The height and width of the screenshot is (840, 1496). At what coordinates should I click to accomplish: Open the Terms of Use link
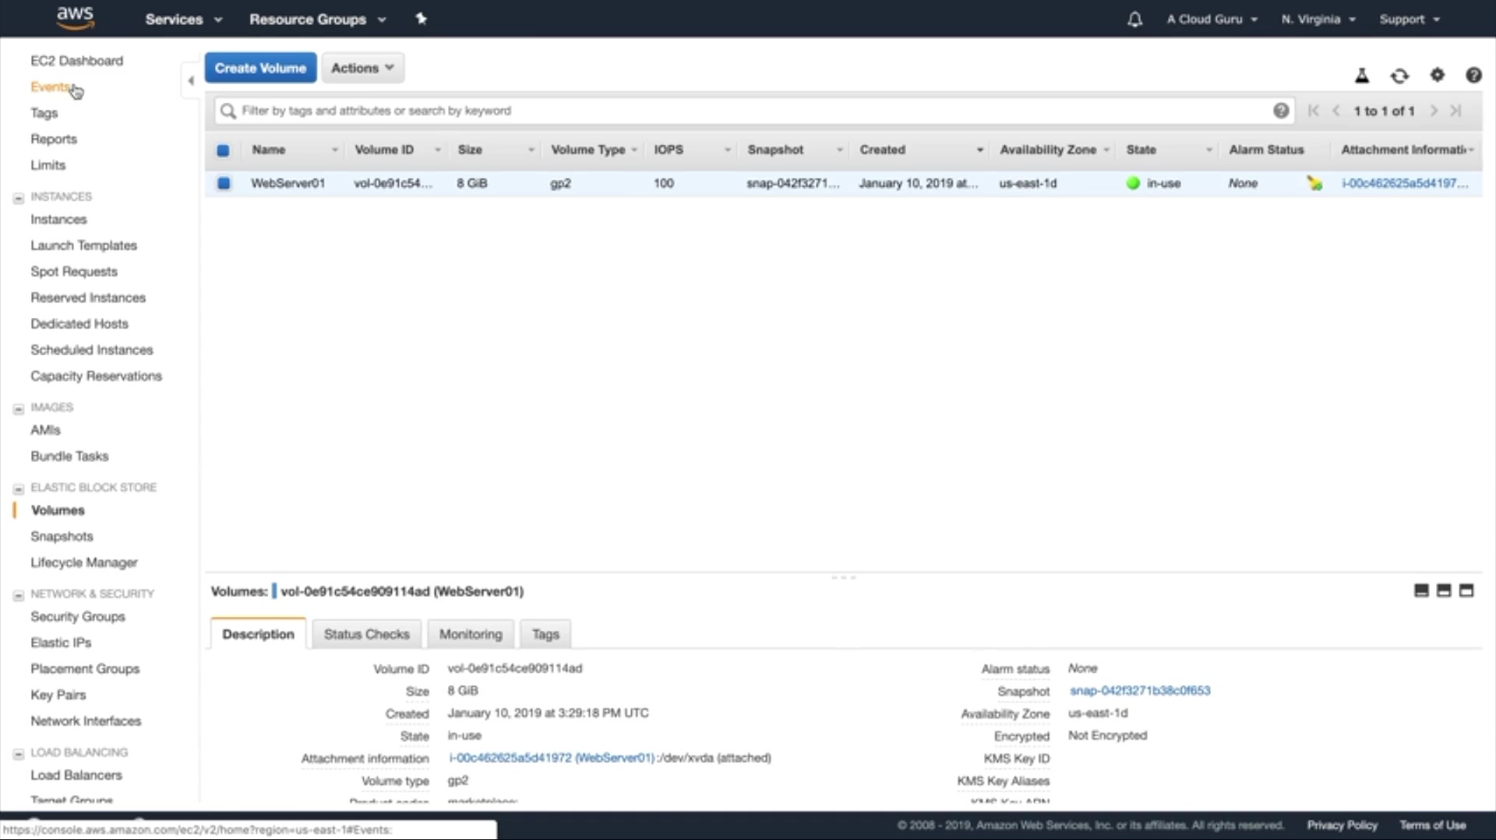pyautogui.click(x=1432, y=825)
